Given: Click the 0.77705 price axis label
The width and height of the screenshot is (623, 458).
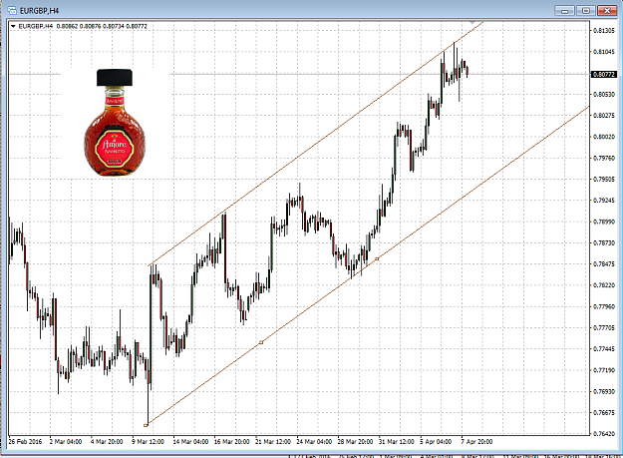Looking at the screenshot, I should (x=603, y=328).
